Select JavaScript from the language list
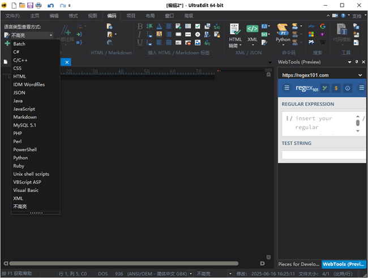This screenshot has width=368, height=278. pyautogui.click(x=24, y=109)
